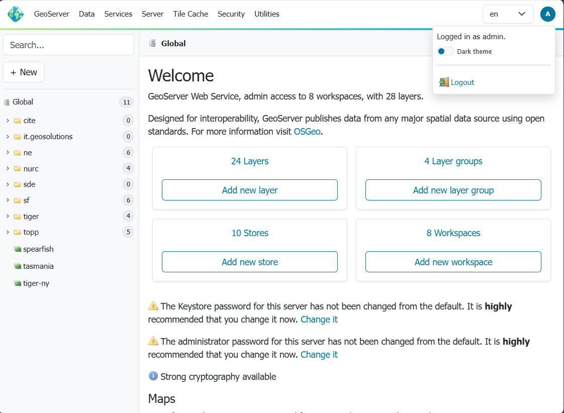Follow the OSGeo link
Screen dimensions: 564x413
[307, 132]
